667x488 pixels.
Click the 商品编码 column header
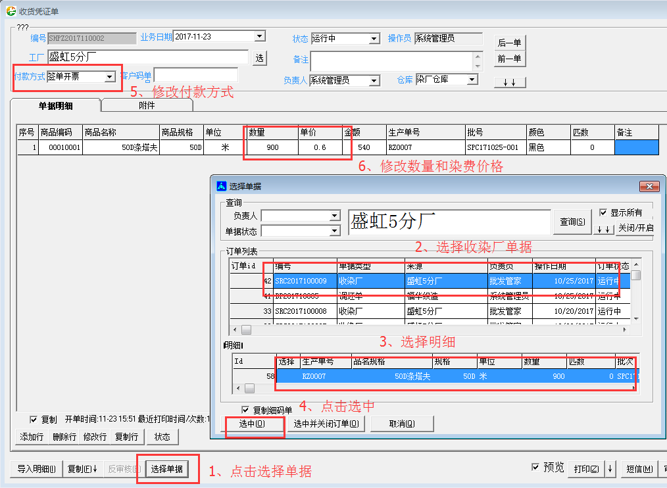(61, 132)
